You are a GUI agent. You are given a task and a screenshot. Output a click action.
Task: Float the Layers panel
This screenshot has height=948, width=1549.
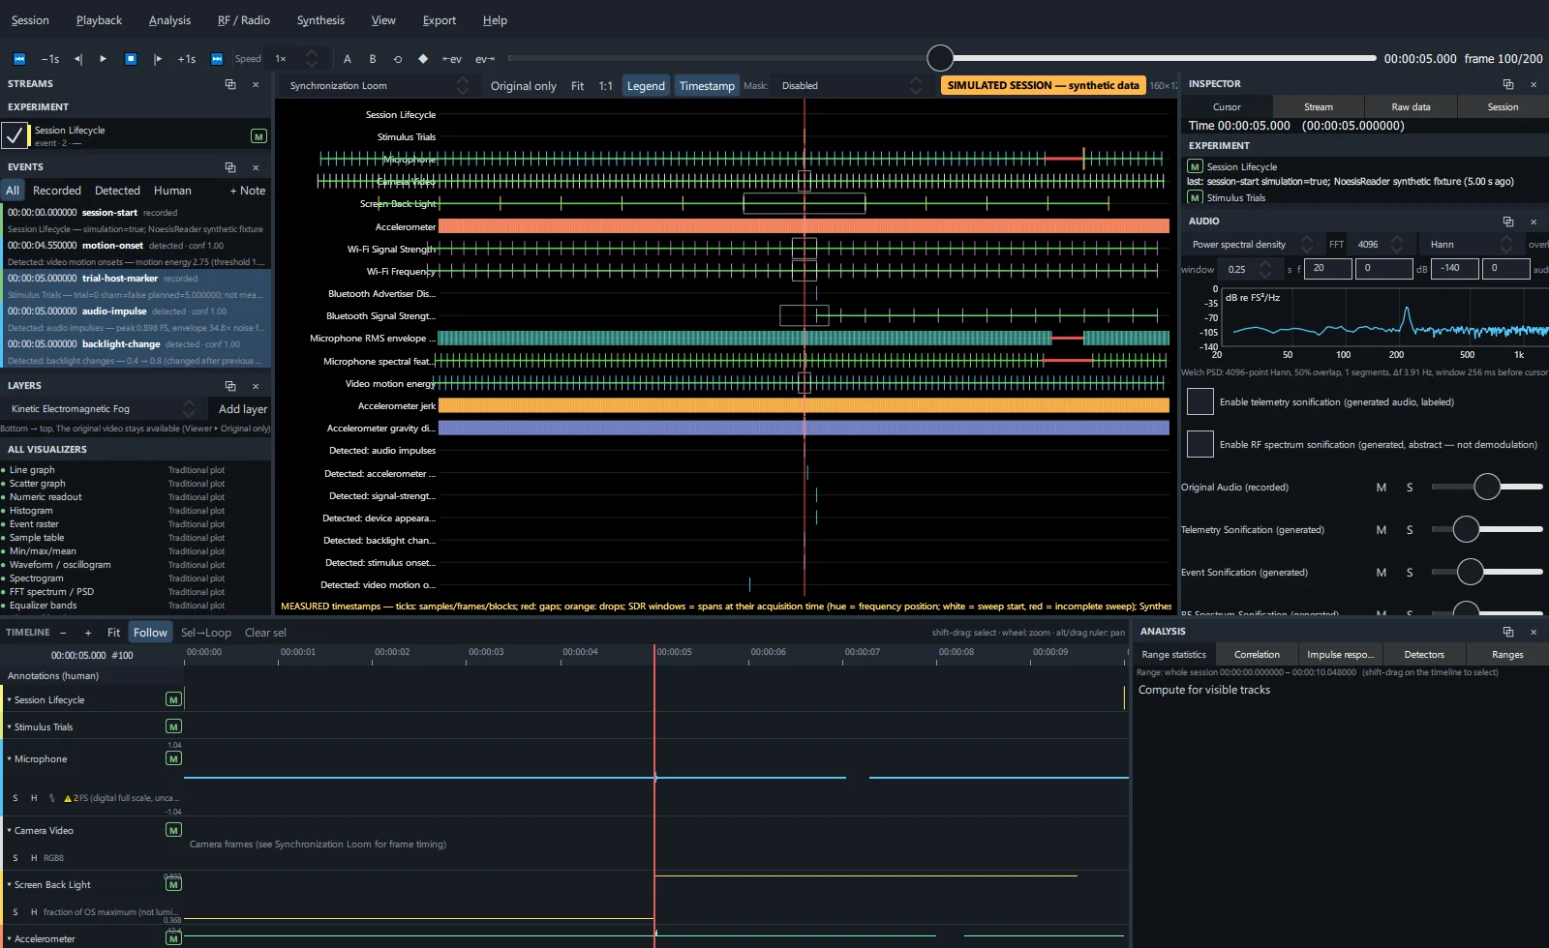coord(230,386)
